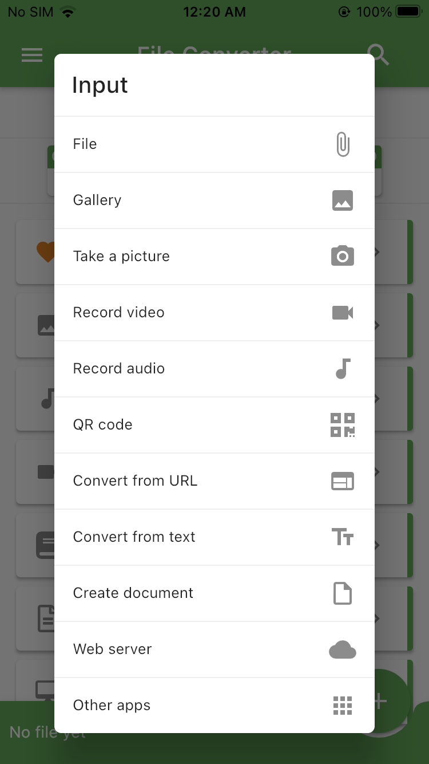
Task: Select the Gallery image icon
Action: 343,200
